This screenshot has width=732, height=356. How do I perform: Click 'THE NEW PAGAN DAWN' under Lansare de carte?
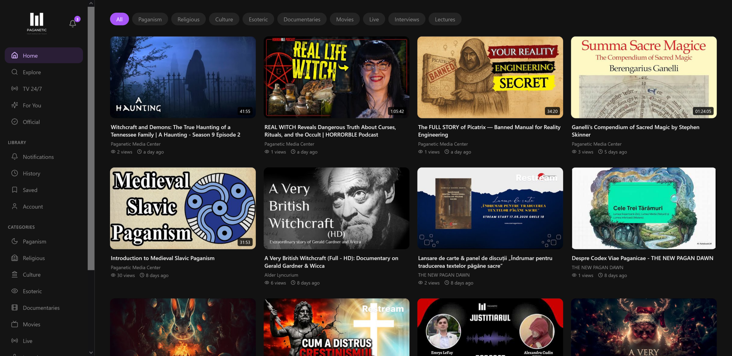coord(444,275)
